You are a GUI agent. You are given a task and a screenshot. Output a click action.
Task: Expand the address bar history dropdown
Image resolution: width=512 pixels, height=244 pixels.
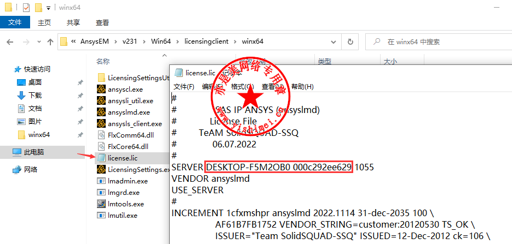333,41
